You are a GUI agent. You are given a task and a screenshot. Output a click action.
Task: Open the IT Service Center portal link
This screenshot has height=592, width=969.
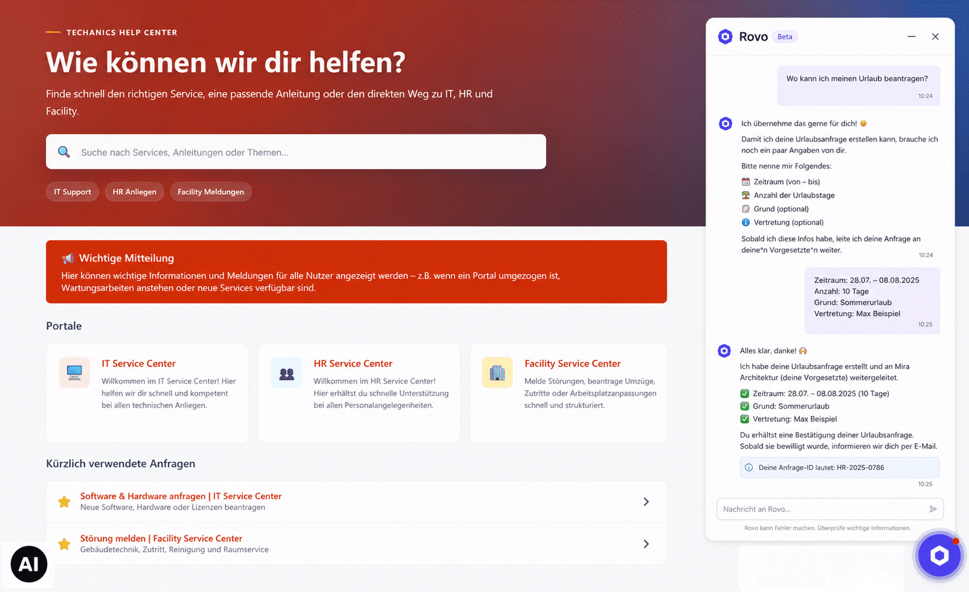138,363
